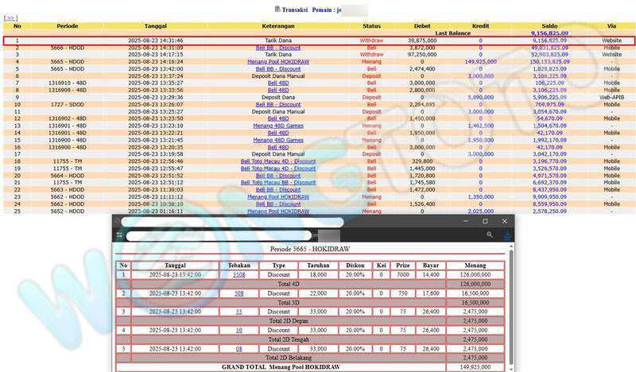Image resolution: width=636 pixels, height=372 pixels.
Task: Click the site settings icon in popup address bar
Action: tap(120, 235)
